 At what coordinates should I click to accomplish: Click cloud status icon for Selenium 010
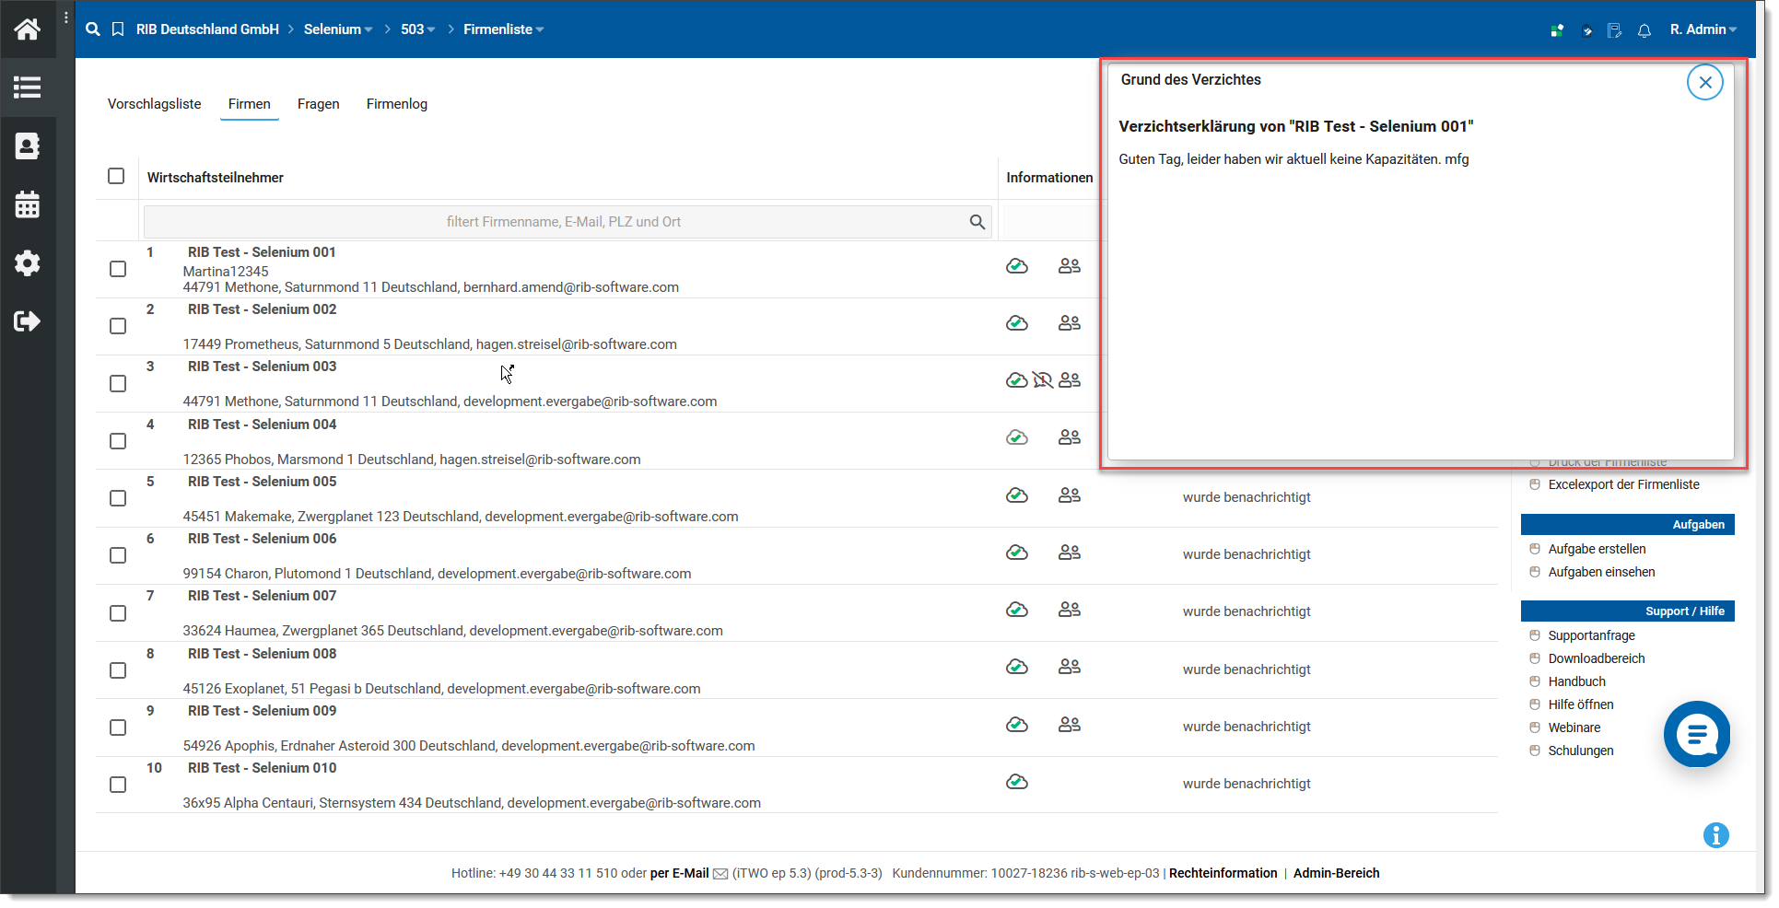(x=1017, y=782)
